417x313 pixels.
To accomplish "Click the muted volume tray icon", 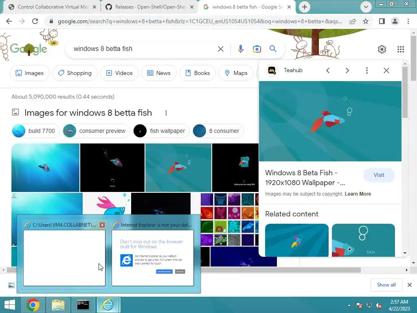I will [378, 305].
